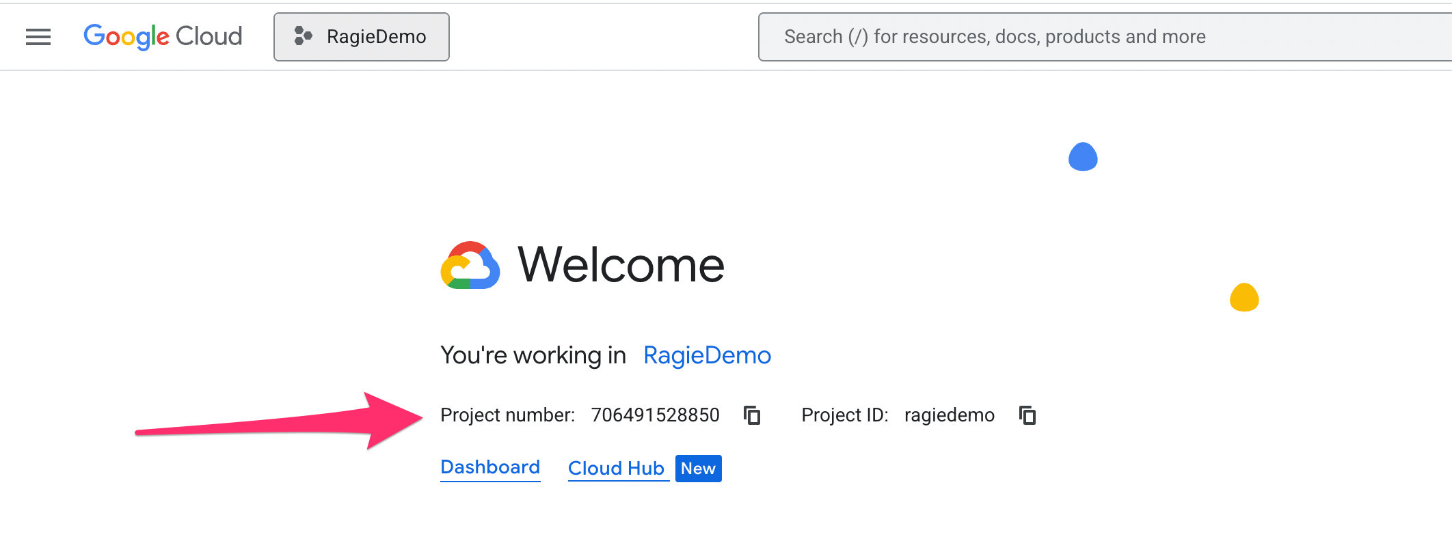Select the project number 706491528850
The image size is (1452, 556).
coord(655,415)
